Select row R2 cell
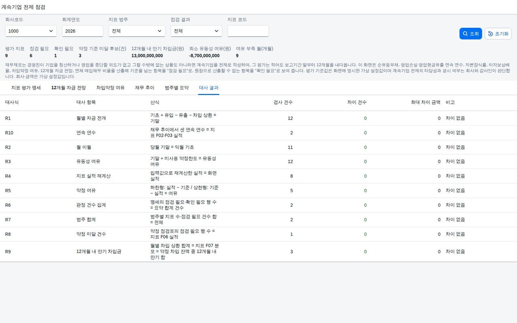This screenshot has width=517, height=323. [x=8, y=147]
